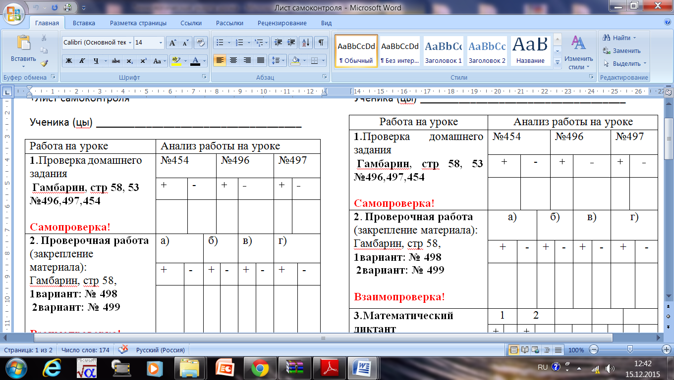Switch to Outline view icon
Viewport: 674px width, 380px height.
point(548,350)
